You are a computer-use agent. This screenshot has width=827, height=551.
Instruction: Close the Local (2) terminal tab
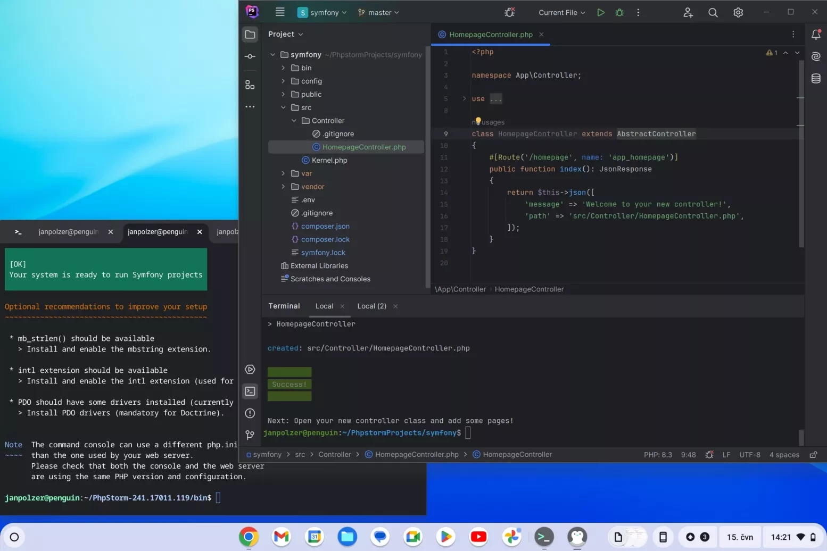click(x=395, y=306)
